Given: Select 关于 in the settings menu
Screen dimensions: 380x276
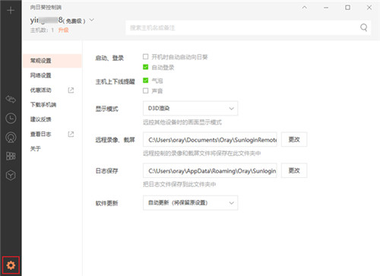Looking at the screenshot, I should [36, 148].
